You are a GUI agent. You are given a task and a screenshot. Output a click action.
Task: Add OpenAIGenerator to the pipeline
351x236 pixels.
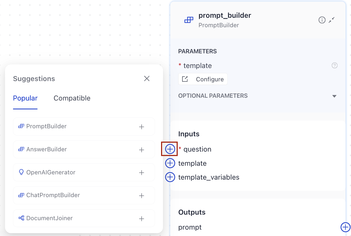pos(141,172)
